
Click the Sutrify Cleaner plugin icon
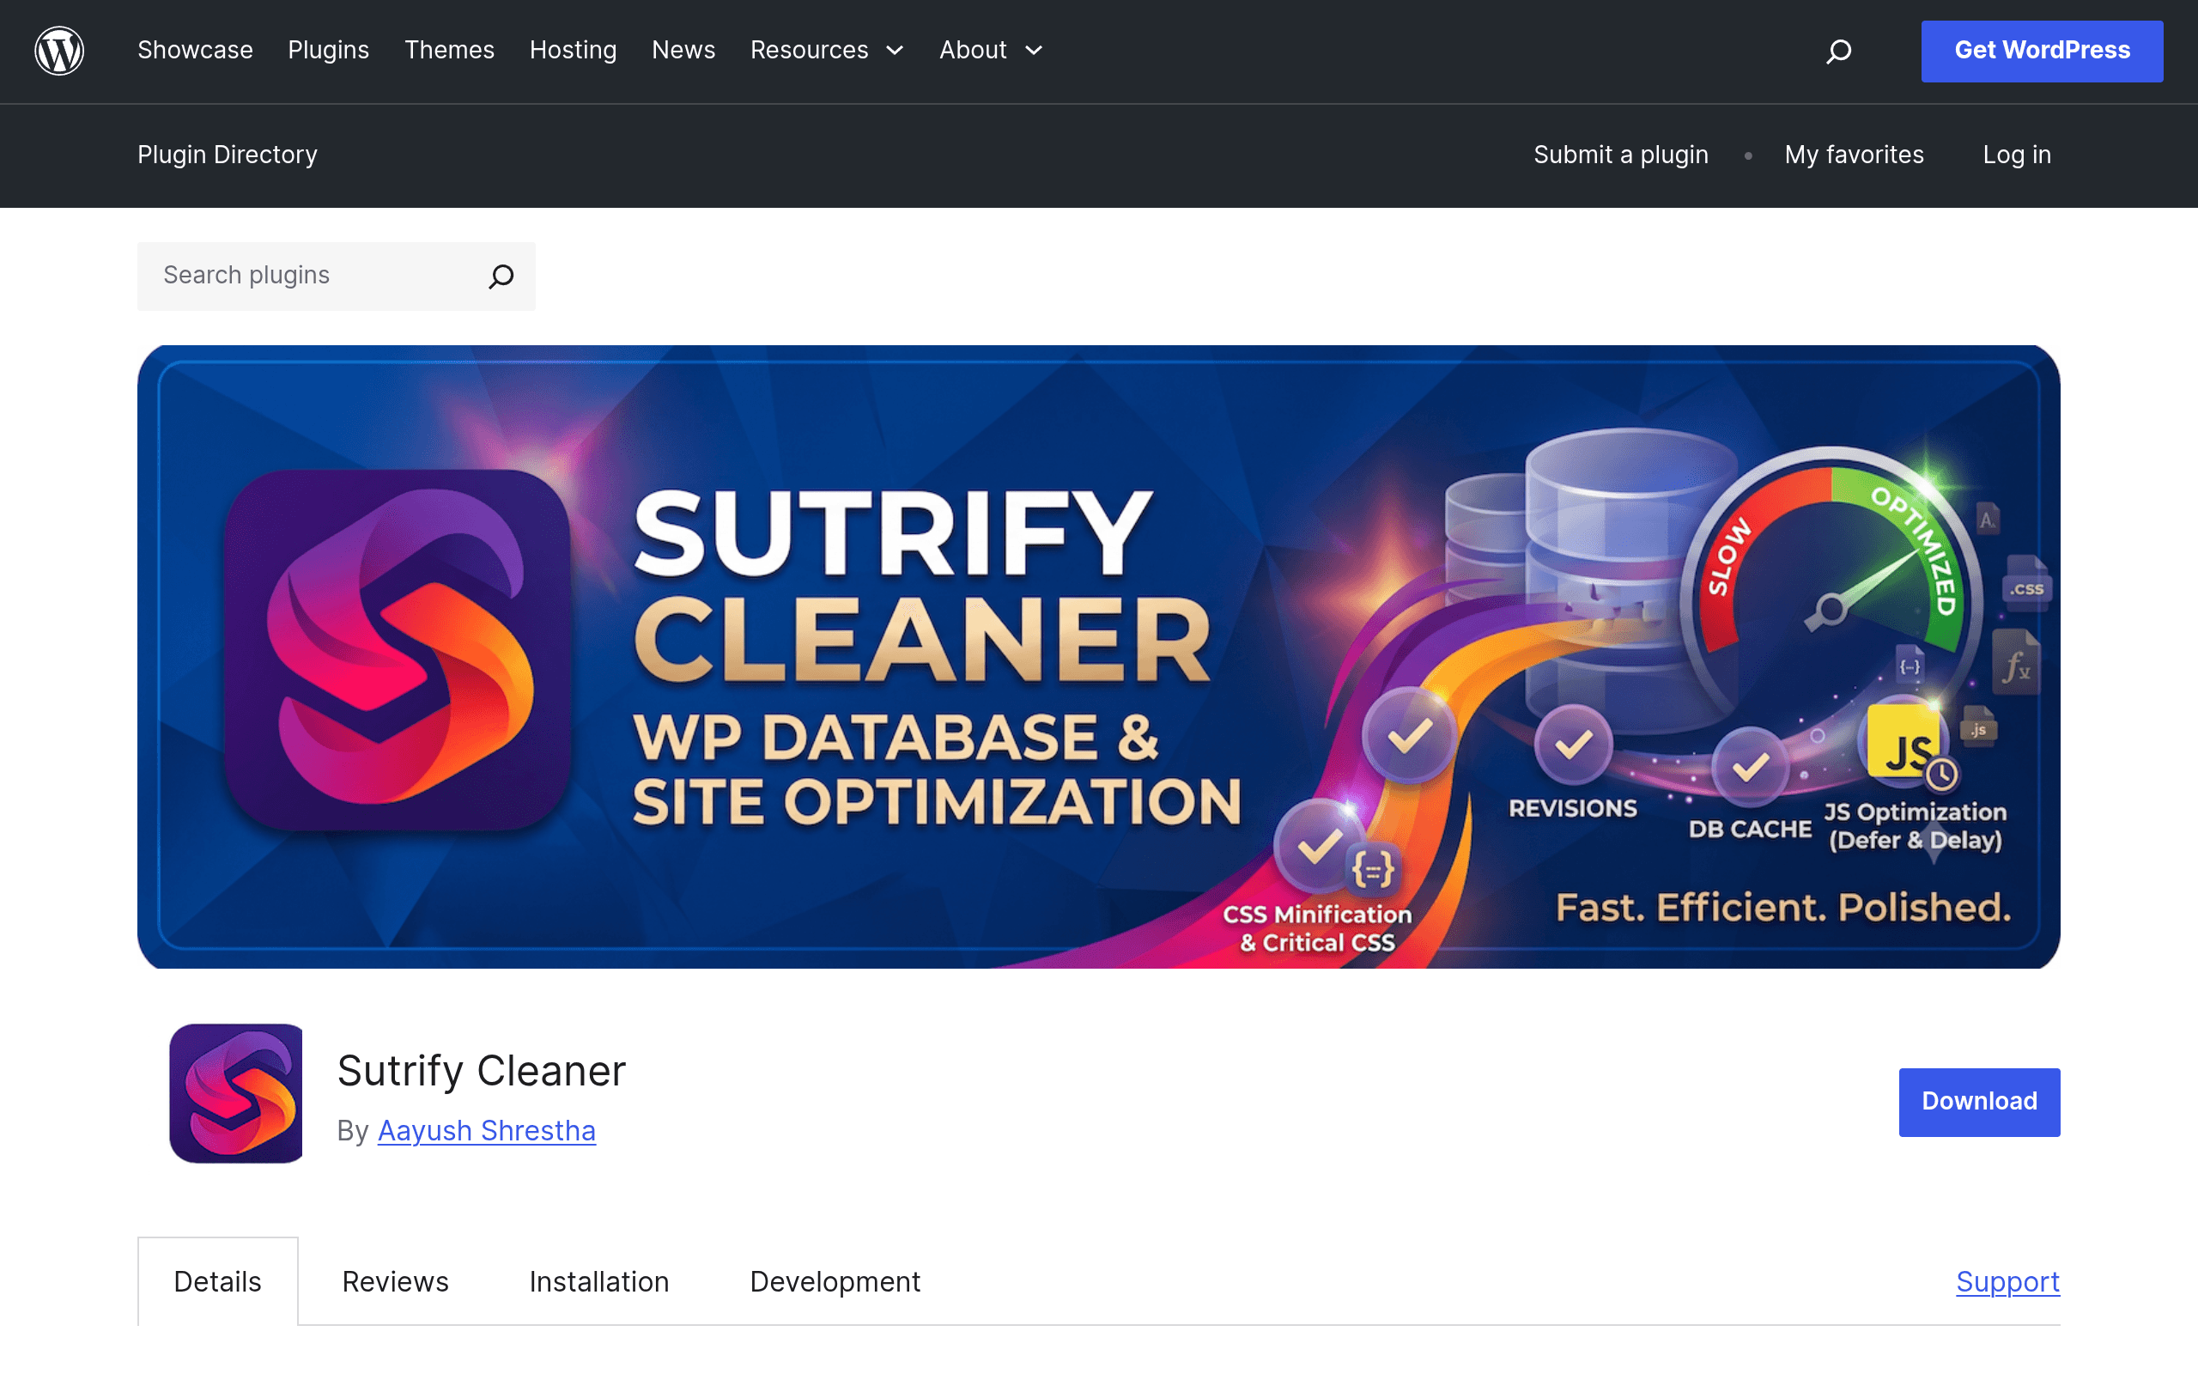click(236, 1093)
